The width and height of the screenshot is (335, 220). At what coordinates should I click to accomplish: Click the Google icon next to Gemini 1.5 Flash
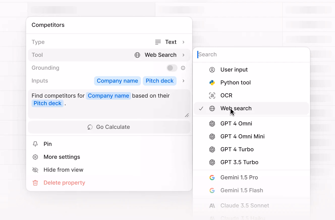pyautogui.click(x=212, y=191)
